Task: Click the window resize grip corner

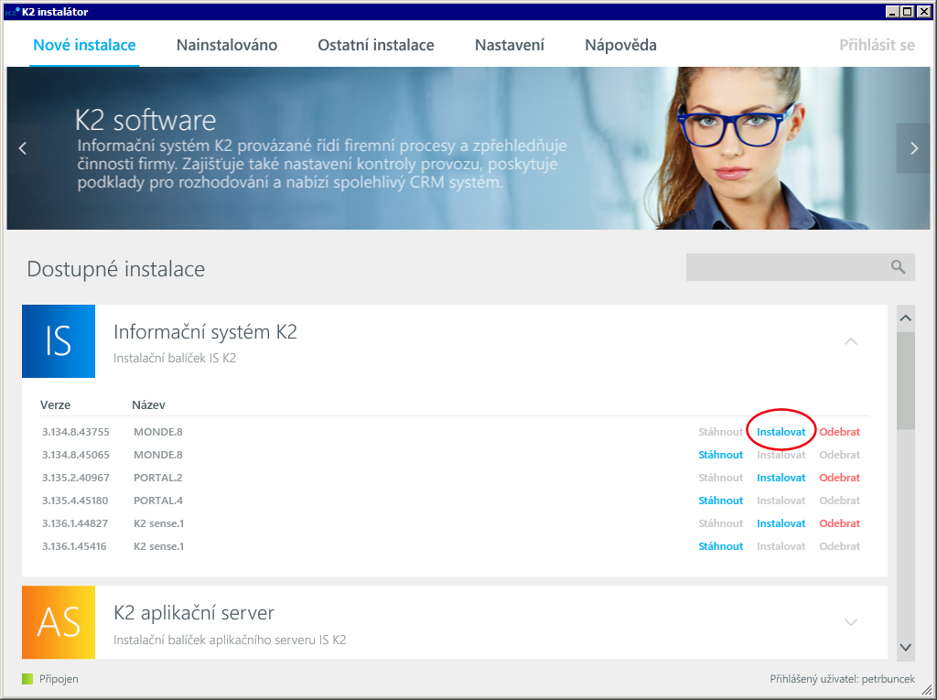Action: click(x=927, y=690)
